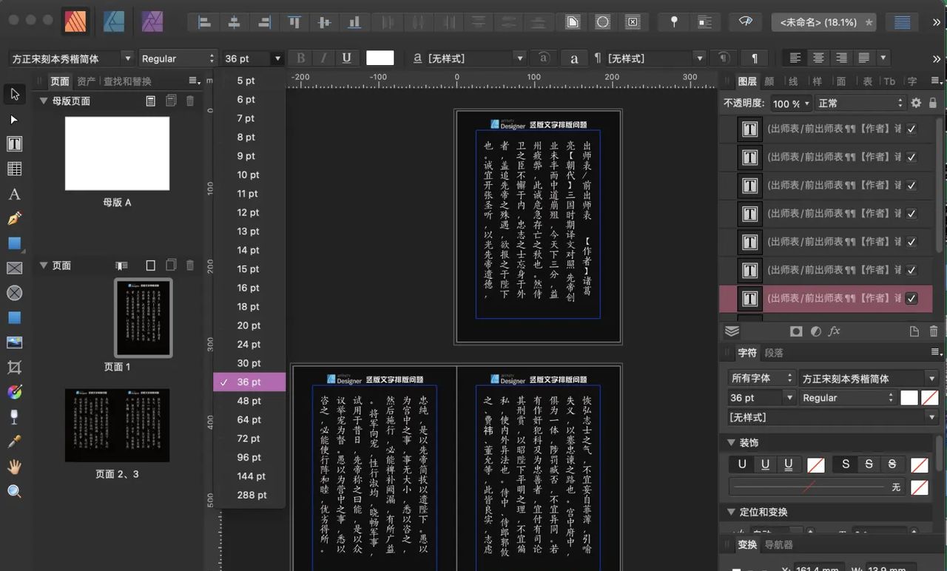Select the Table tool
Image resolution: width=947 pixels, height=571 pixels.
(x=14, y=168)
